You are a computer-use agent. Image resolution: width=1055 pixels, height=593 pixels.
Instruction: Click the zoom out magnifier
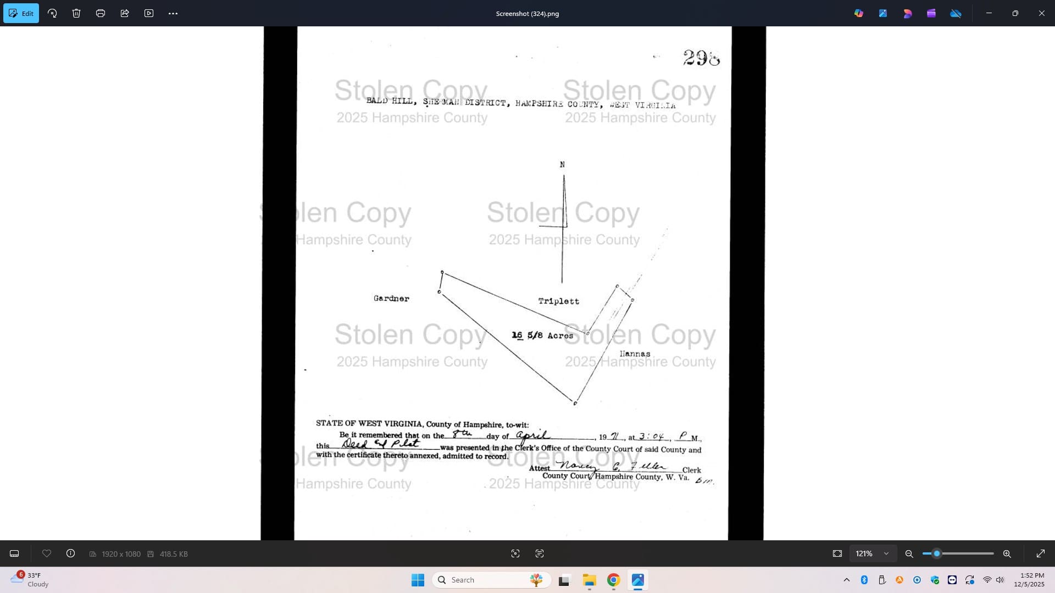909,553
